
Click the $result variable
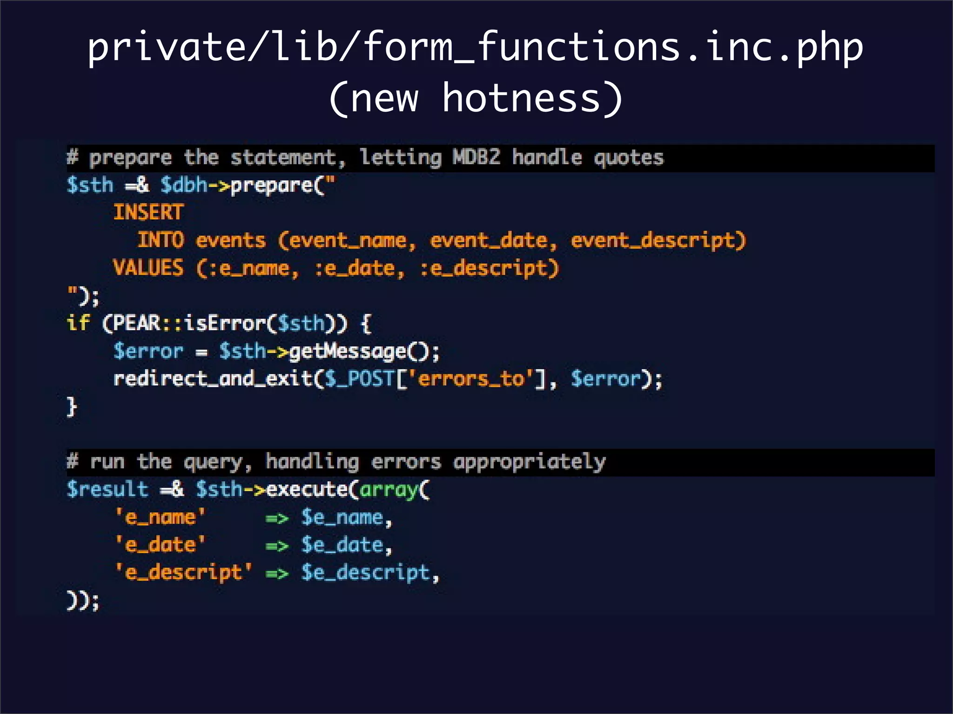coord(107,489)
